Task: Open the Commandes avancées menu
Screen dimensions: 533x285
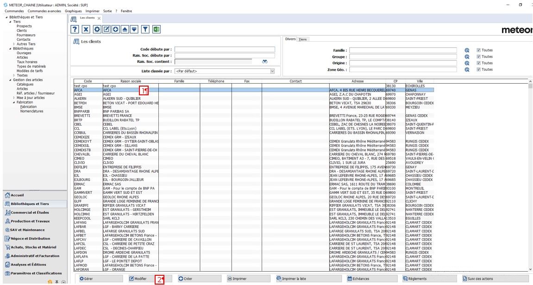Action: coord(44,11)
